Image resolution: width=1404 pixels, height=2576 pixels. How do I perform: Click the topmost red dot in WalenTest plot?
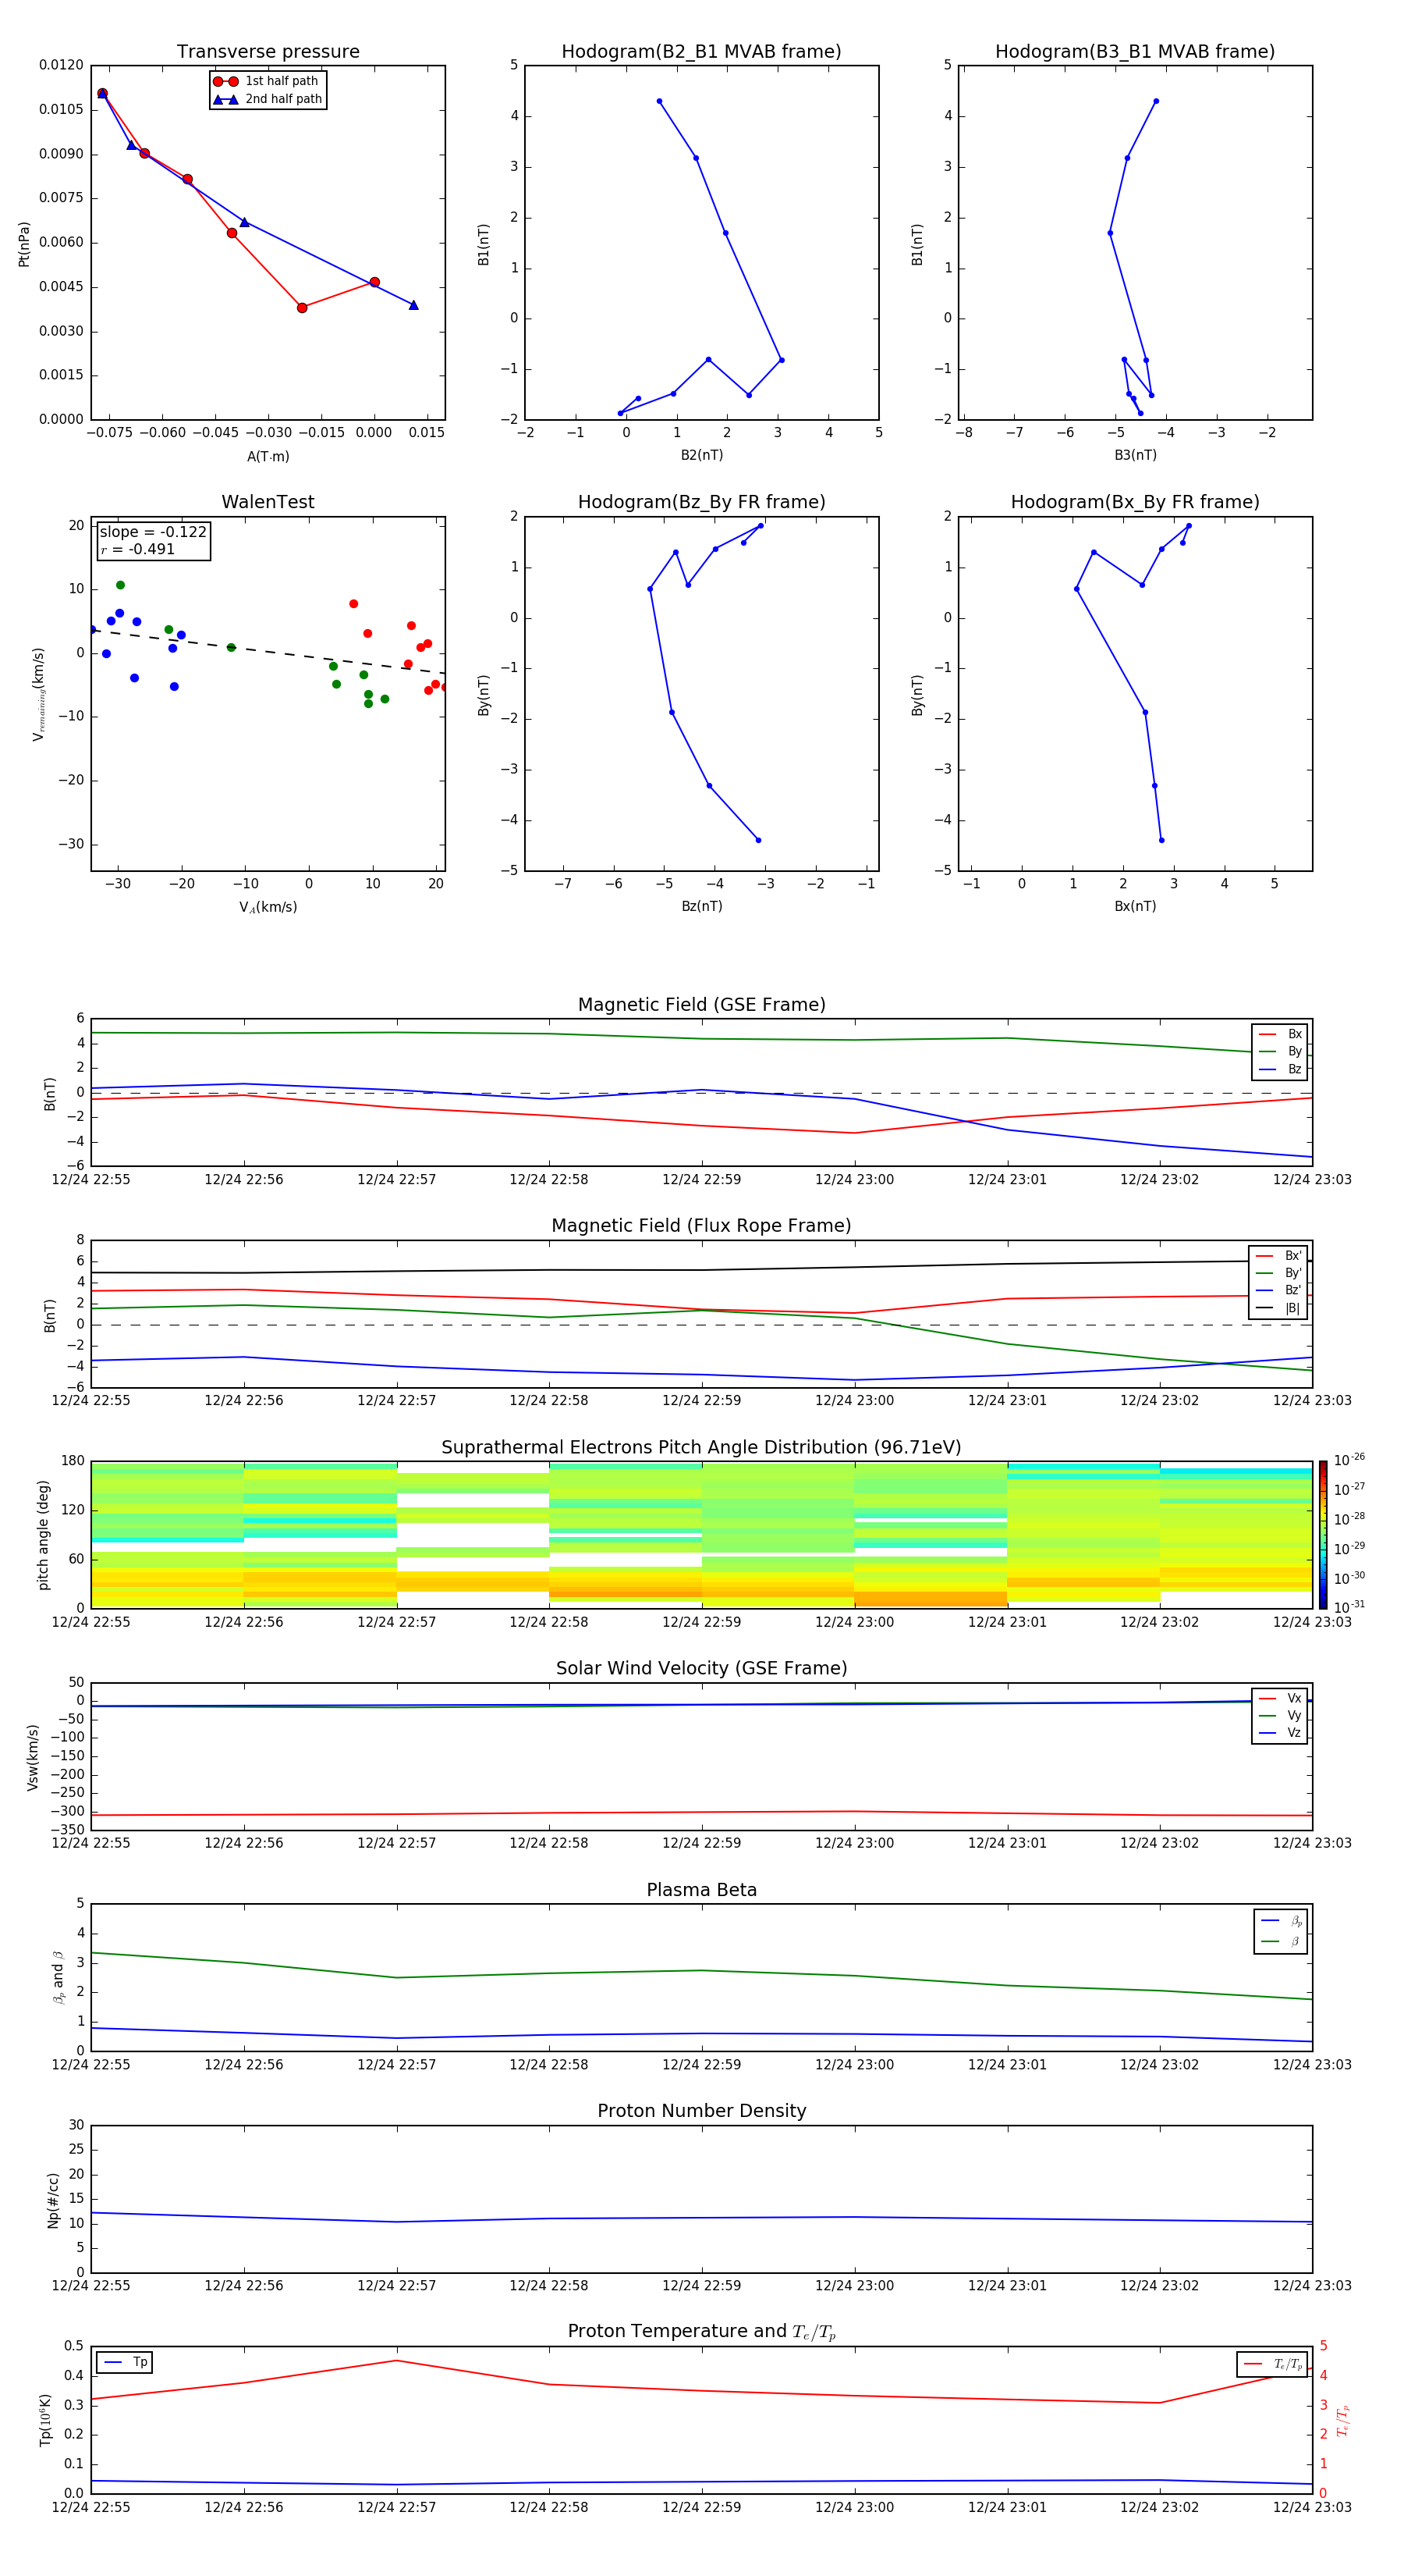click(x=354, y=604)
